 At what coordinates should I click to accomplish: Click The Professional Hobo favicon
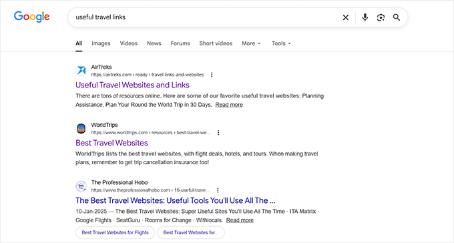coord(81,186)
